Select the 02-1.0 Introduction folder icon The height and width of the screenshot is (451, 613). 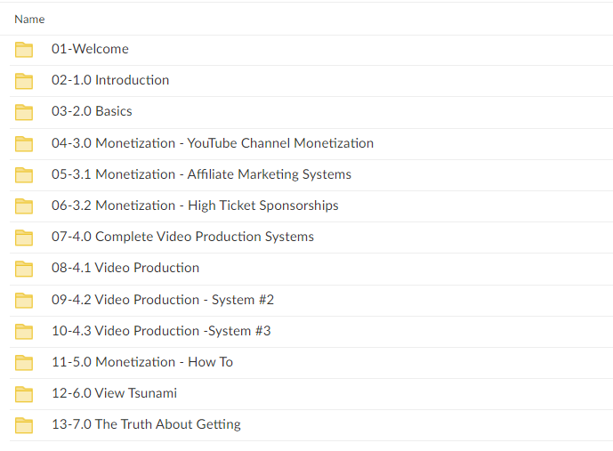point(24,81)
